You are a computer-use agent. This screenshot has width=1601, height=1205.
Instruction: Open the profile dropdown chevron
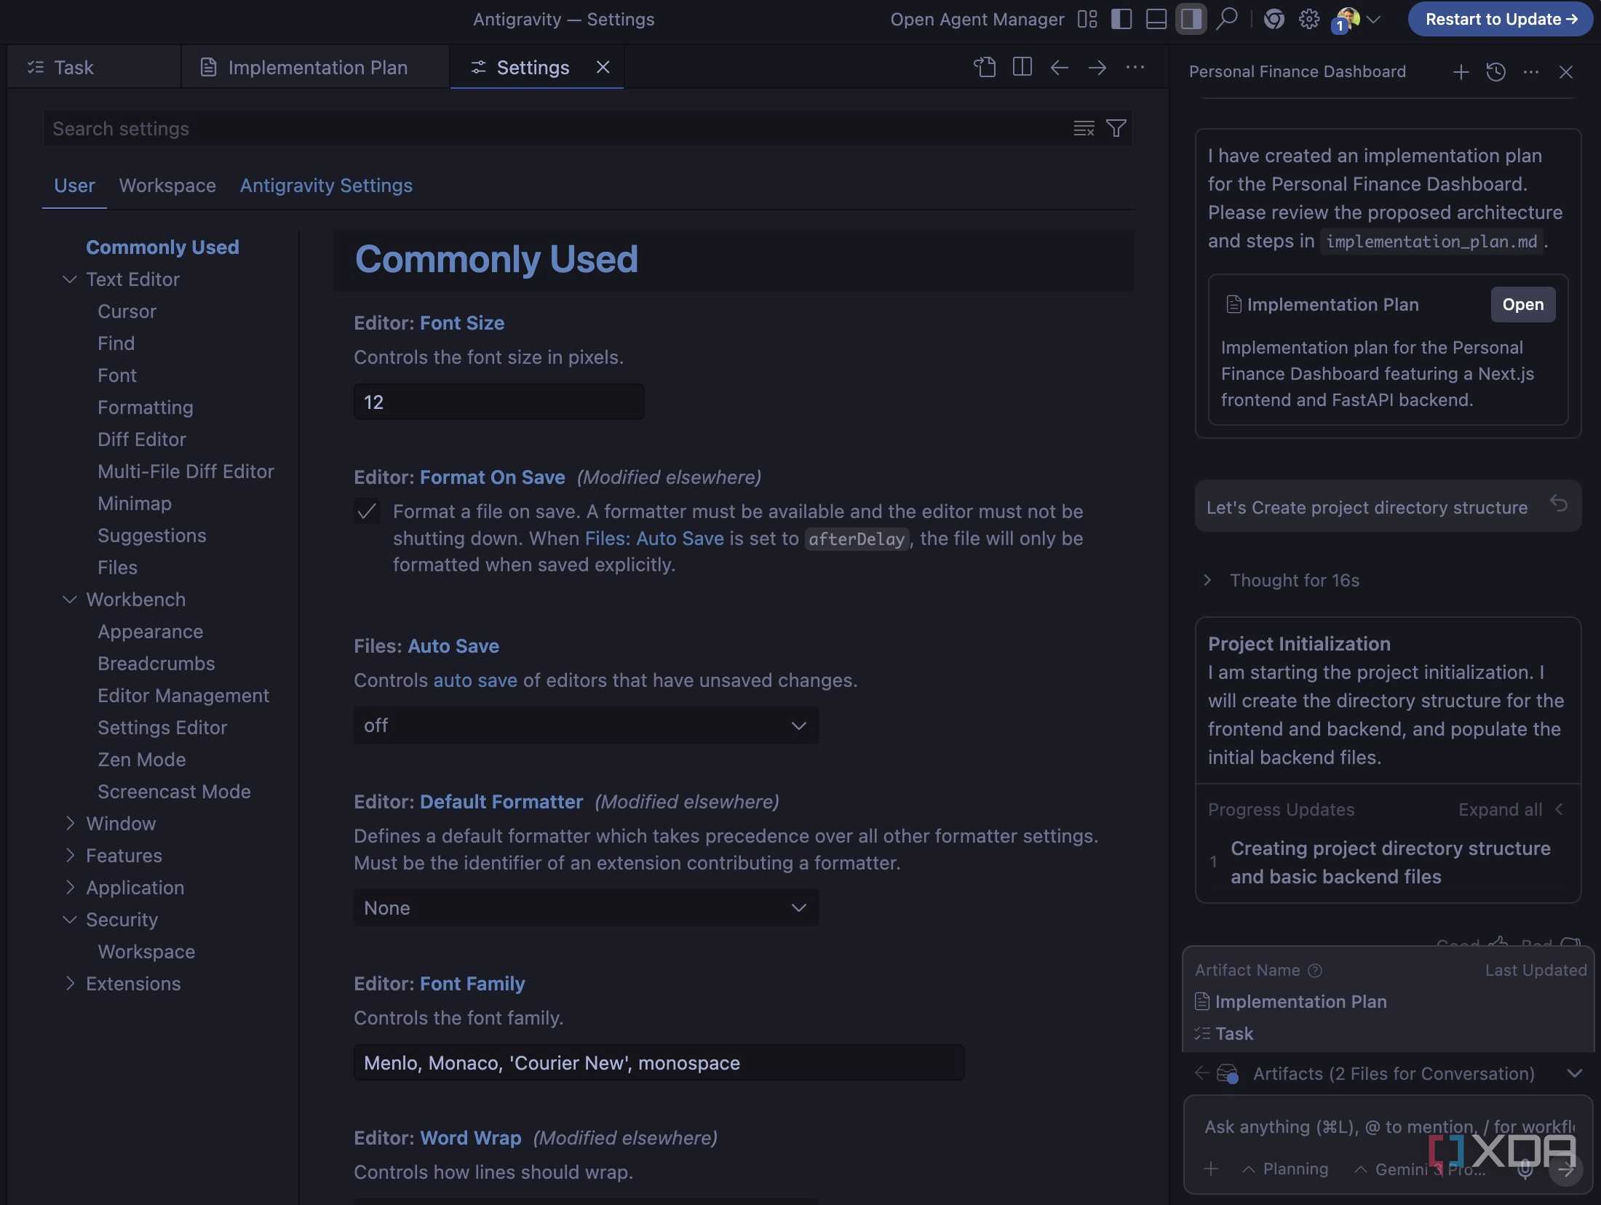pyautogui.click(x=1374, y=19)
